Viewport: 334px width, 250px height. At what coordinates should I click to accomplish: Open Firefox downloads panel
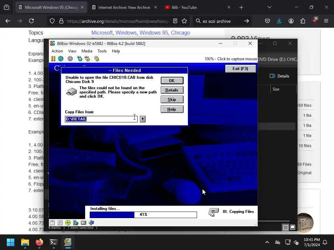279,21
